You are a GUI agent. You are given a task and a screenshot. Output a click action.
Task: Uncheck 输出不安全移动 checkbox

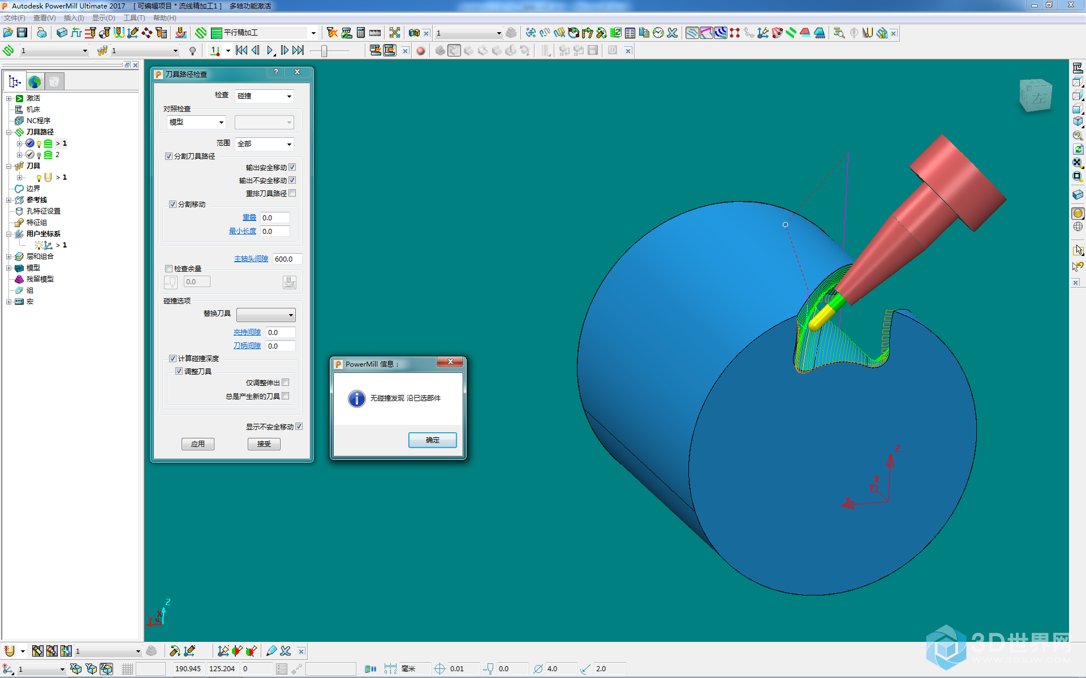coord(292,180)
